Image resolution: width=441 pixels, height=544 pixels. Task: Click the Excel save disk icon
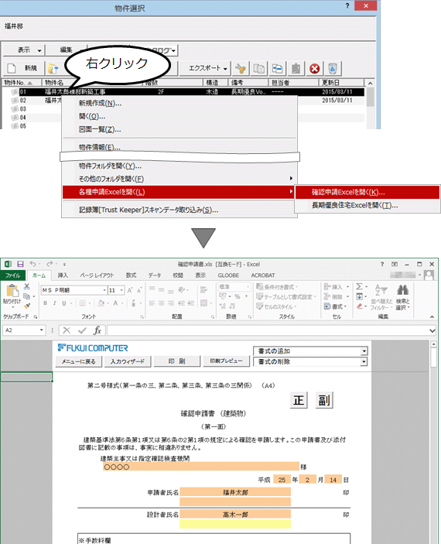click(x=20, y=265)
